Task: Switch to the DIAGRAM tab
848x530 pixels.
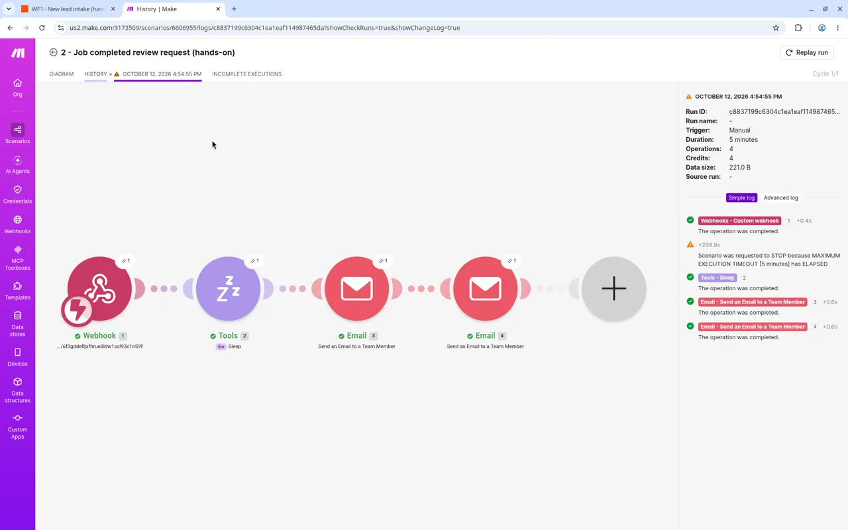Action: tap(62, 74)
